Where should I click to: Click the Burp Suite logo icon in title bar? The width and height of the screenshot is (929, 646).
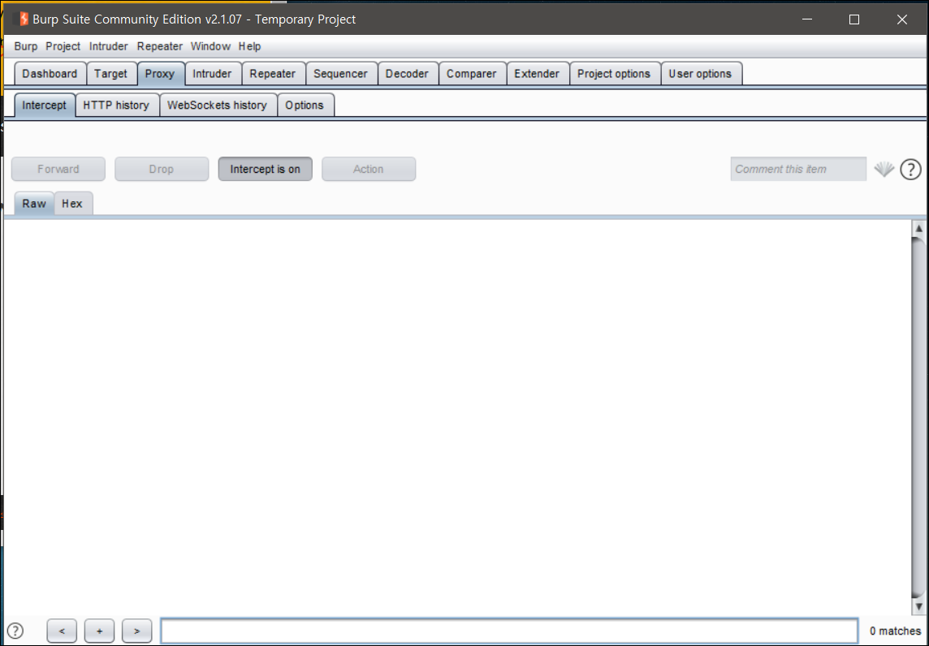24,19
